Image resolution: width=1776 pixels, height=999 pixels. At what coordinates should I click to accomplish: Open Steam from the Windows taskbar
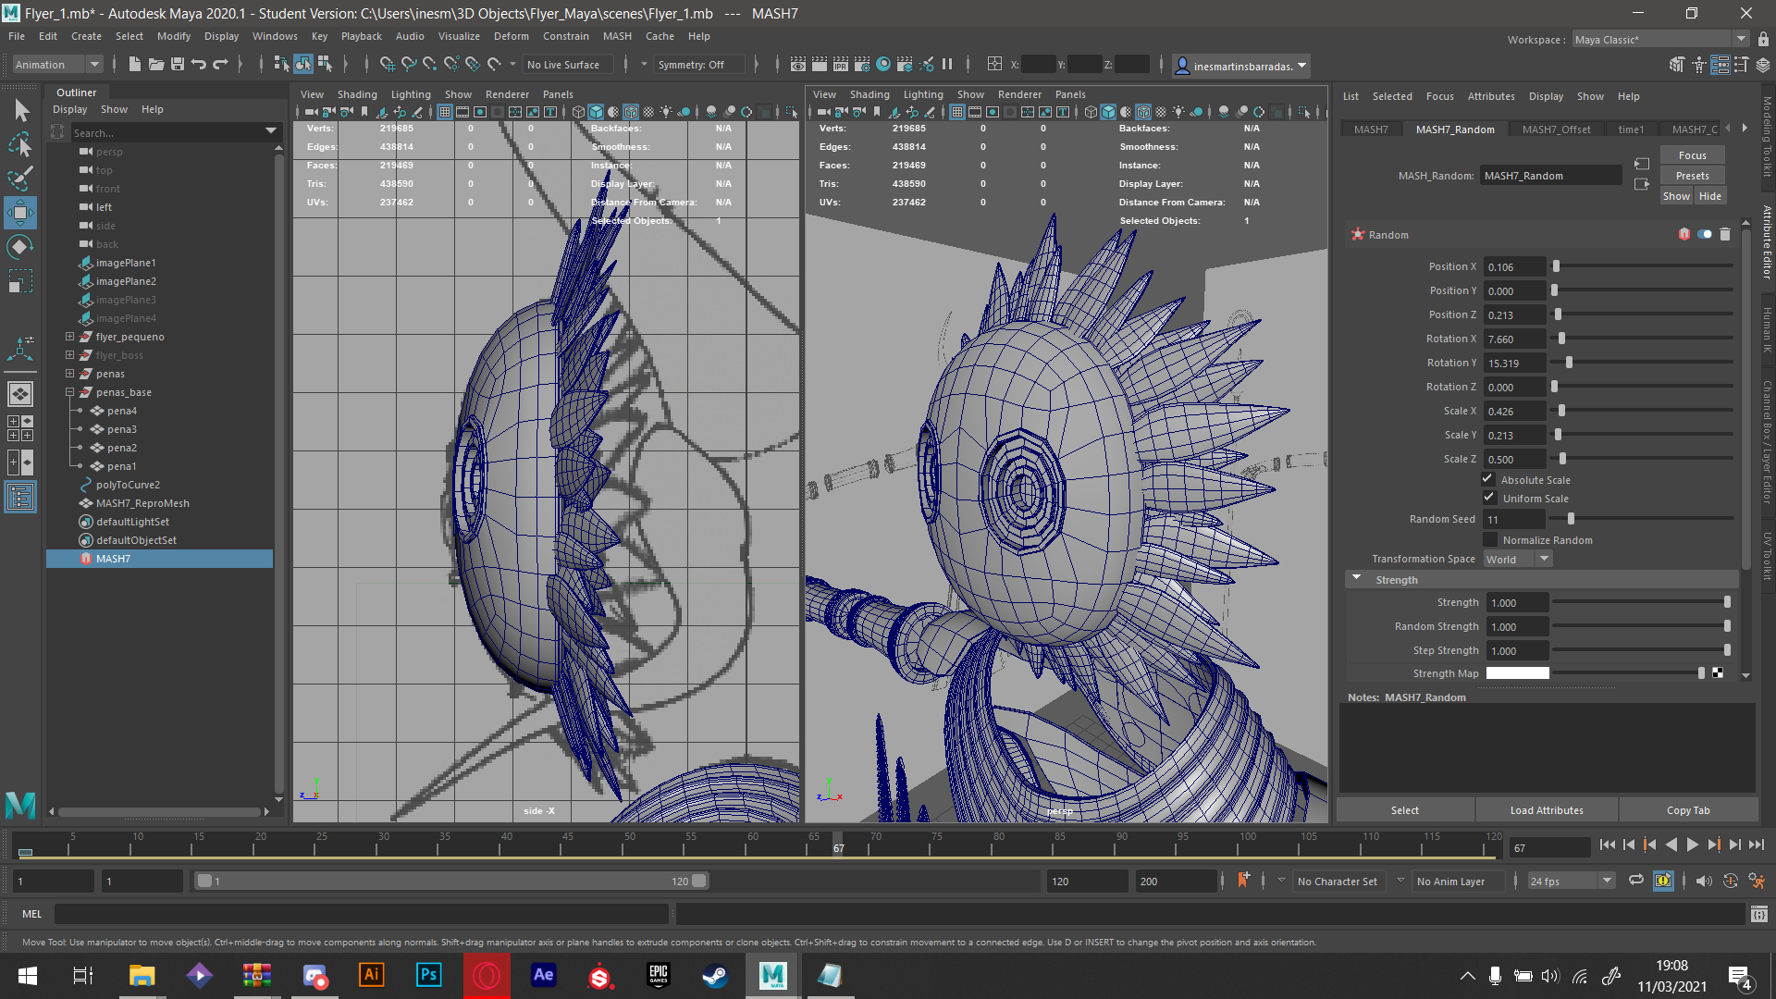pos(715,975)
